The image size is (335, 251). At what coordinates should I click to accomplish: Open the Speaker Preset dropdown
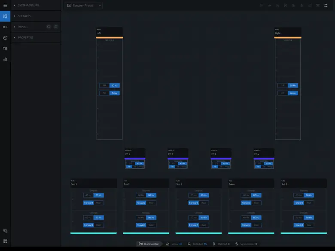coord(100,6)
